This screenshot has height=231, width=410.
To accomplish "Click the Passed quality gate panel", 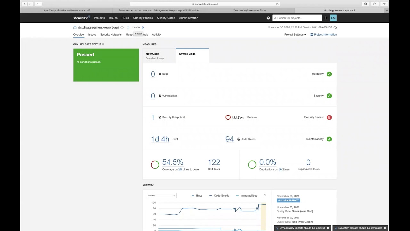I will click(106, 65).
